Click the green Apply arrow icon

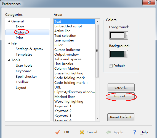[108, 132]
